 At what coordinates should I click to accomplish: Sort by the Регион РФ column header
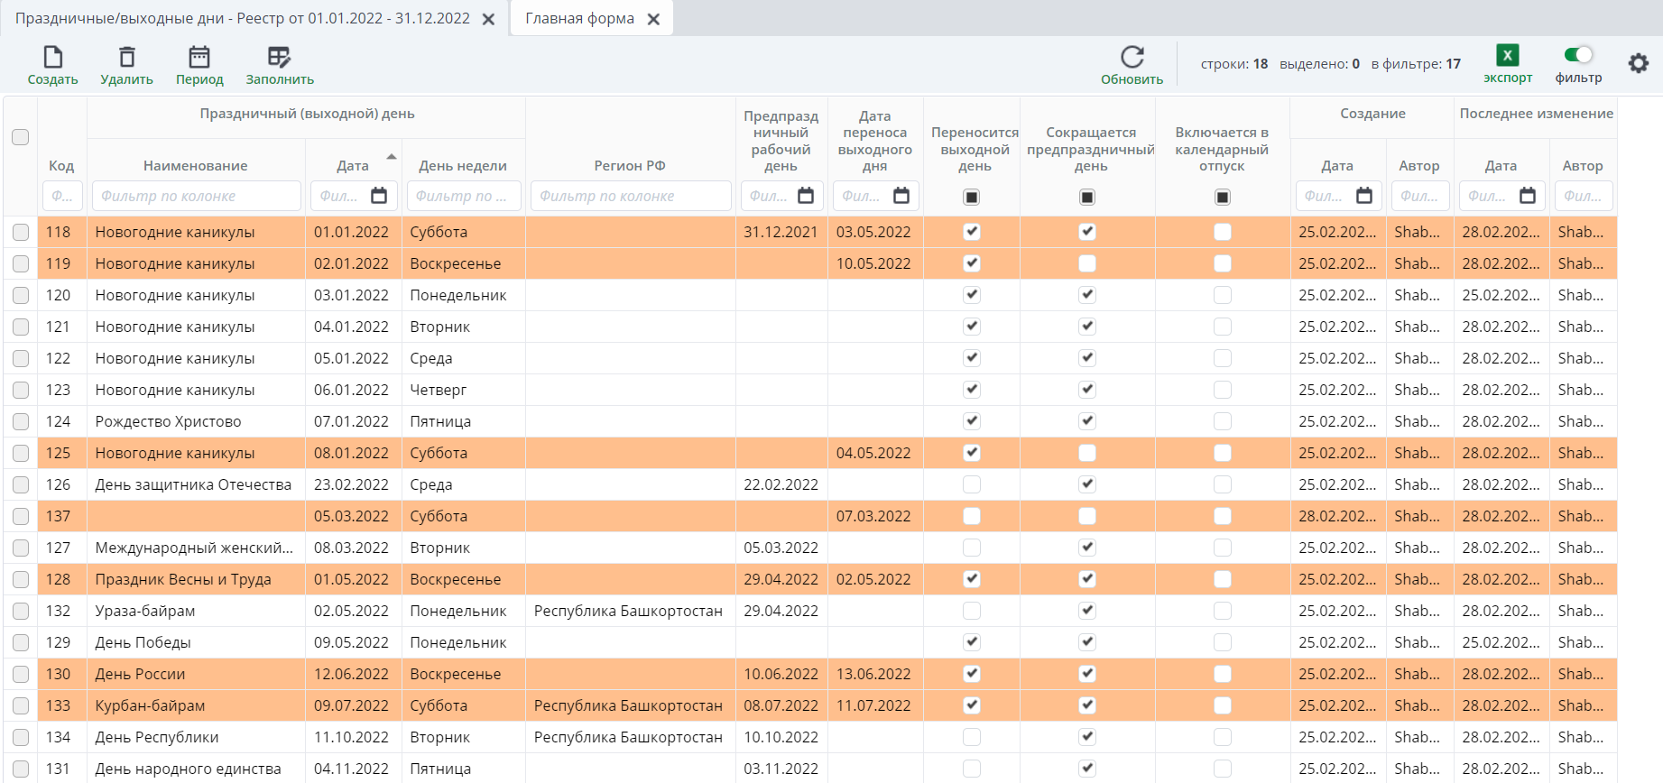pyautogui.click(x=629, y=166)
